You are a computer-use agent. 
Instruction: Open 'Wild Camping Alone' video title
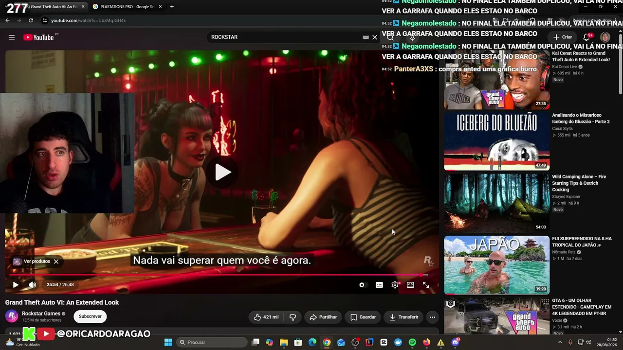[x=579, y=183]
